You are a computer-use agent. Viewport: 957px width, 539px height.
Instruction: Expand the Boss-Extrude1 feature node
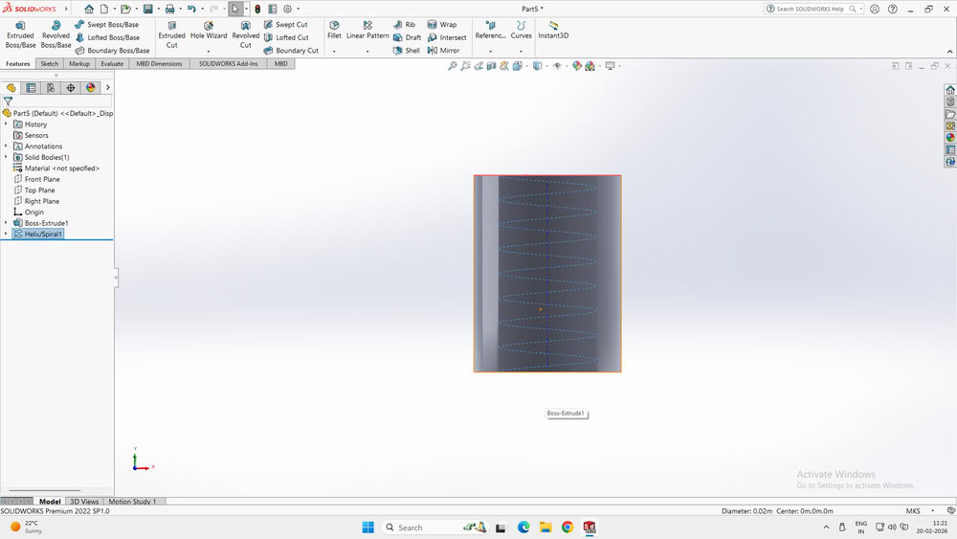[6, 223]
